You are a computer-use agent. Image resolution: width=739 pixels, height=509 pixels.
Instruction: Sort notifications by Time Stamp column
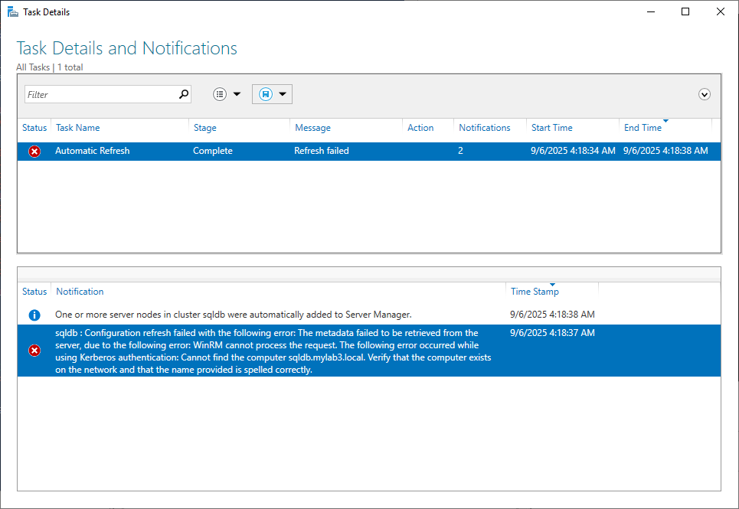click(x=535, y=292)
